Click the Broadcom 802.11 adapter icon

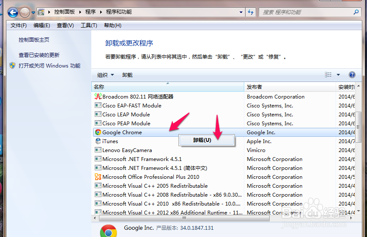[x=98, y=96]
